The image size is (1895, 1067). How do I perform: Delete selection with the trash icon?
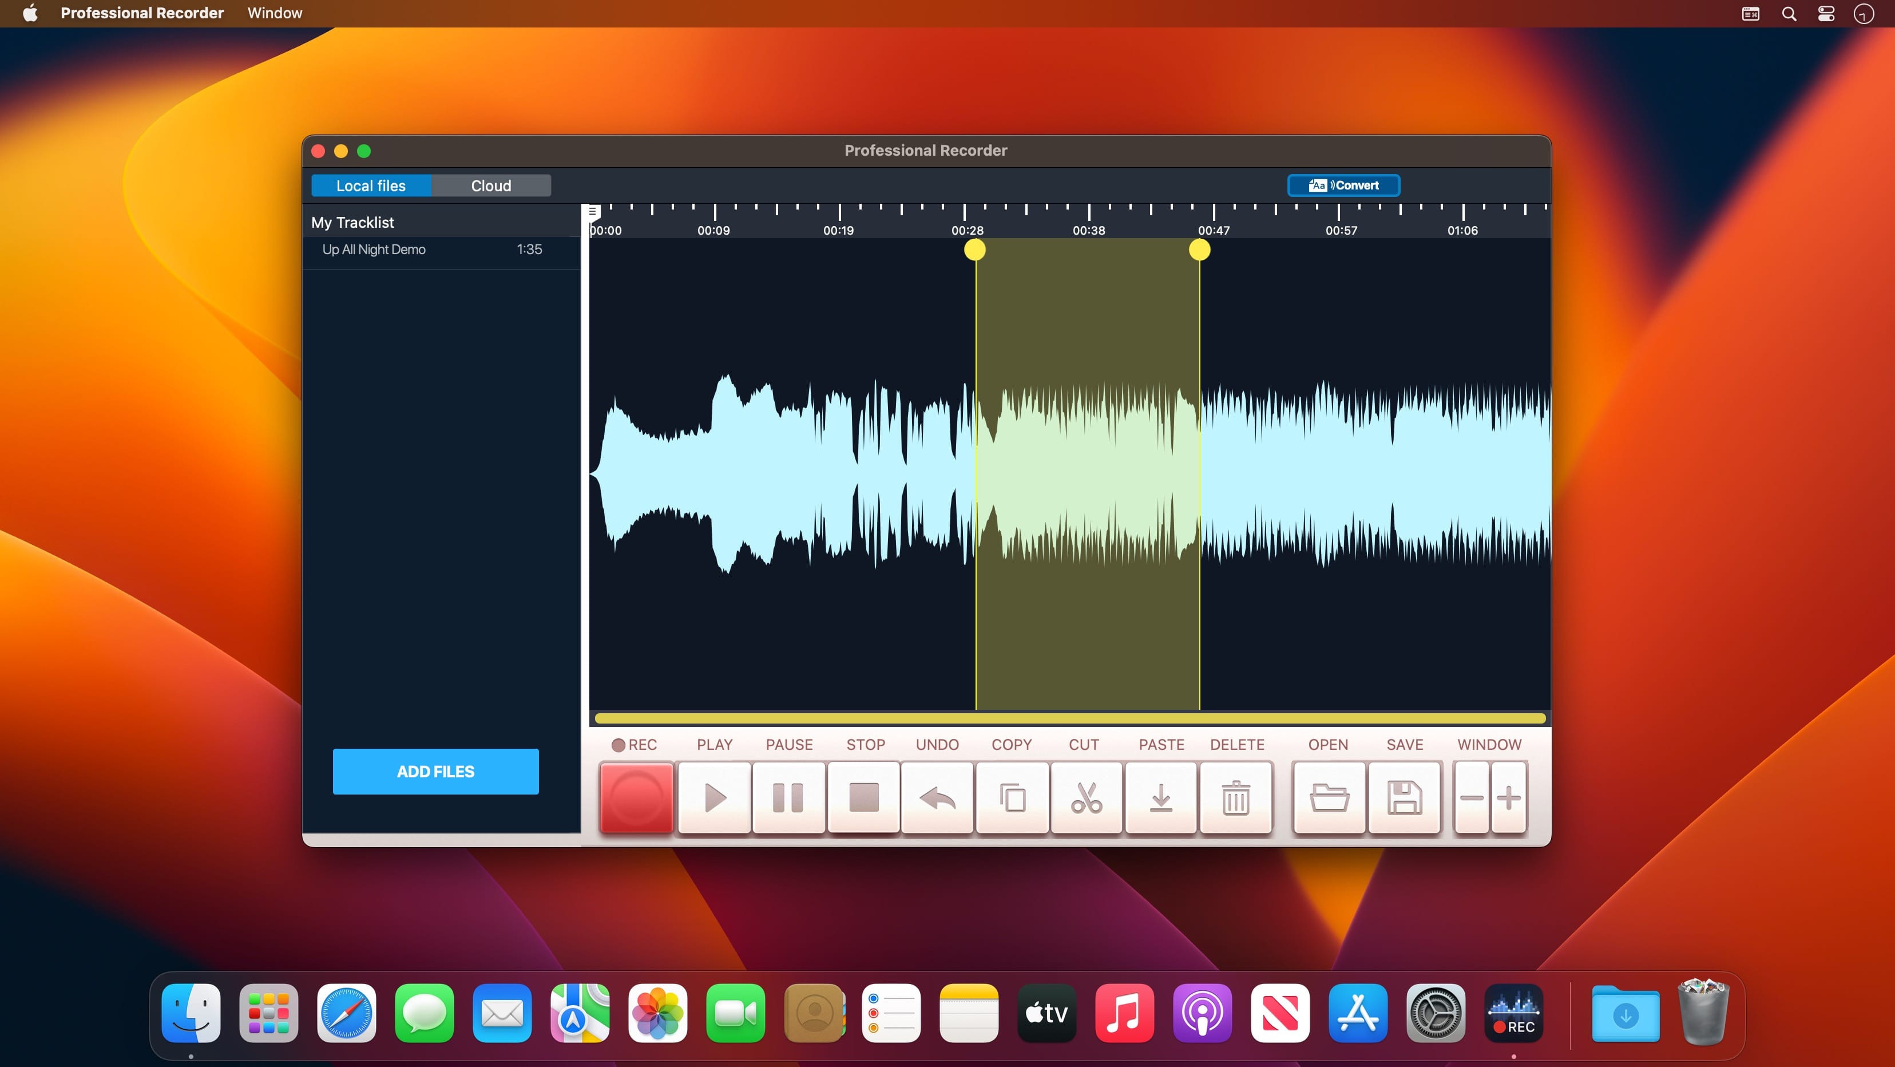pyautogui.click(x=1236, y=798)
